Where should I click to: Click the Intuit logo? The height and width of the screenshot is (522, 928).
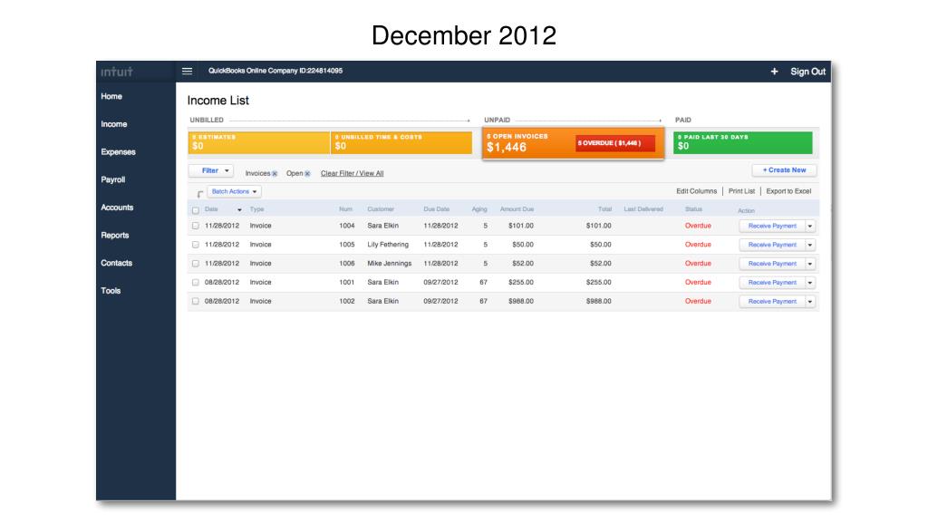(117, 72)
